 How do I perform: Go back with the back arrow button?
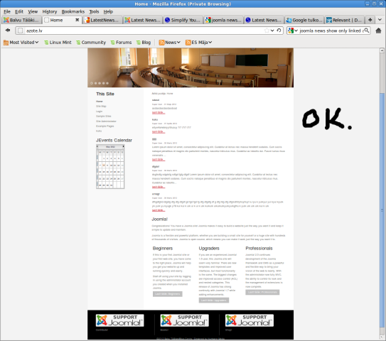[8, 31]
